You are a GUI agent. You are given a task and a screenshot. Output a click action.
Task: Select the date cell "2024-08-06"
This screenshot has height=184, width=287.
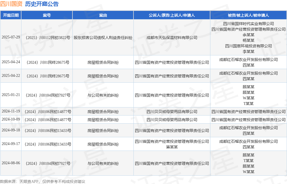[x=11, y=163]
